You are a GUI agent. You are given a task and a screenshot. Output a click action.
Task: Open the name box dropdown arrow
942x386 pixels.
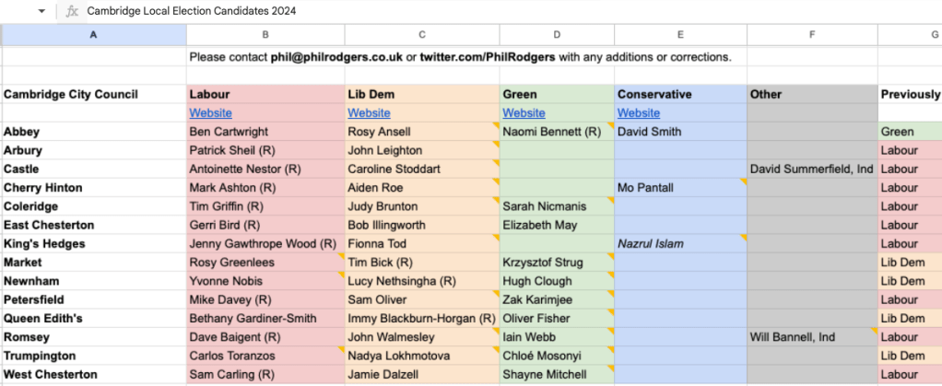pyautogui.click(x=41, y=11)
